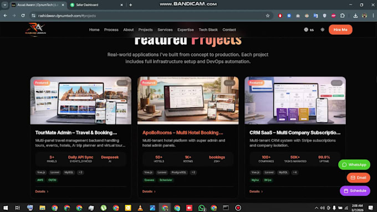
Task: Click the Rashid Awan site logo
Action: click(x=35, y=29)
